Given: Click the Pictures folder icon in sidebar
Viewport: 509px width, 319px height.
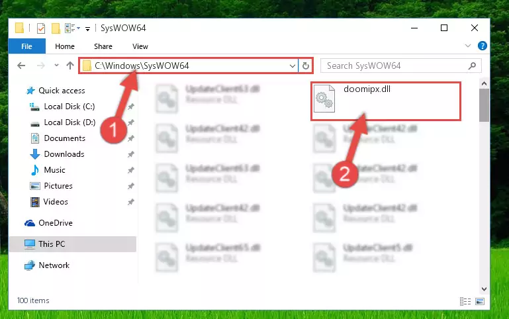Looking at the screenshot, I should (34, 186).
